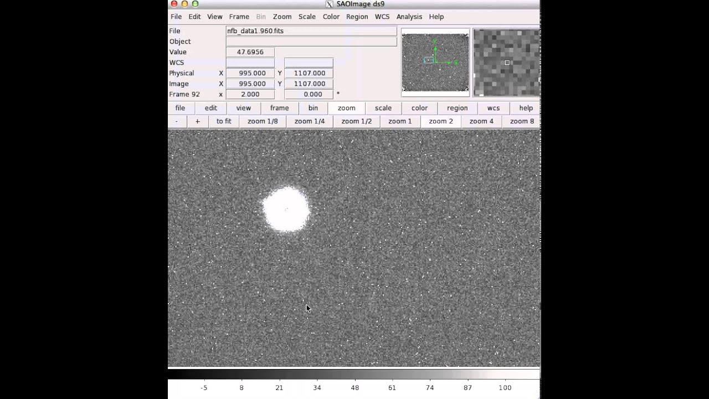Image resolution: width=709 pixels, height=399 pixels.
Task: Click the 'frame' buttonbar button
Action: coord(279,108)
